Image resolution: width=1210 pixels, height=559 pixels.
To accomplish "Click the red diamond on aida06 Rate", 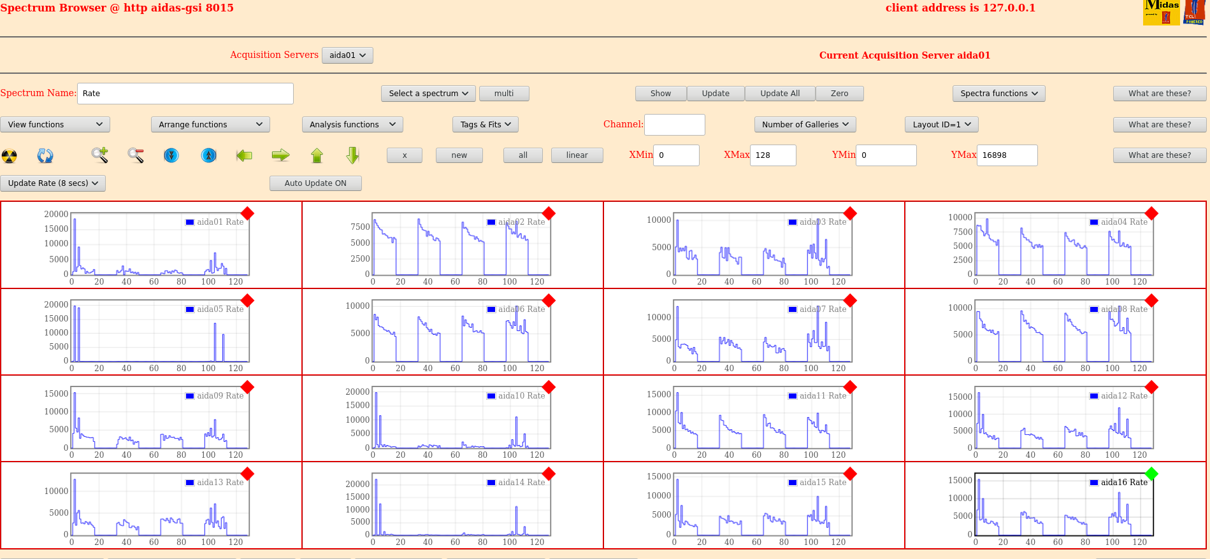I will [x=549, y=301].
